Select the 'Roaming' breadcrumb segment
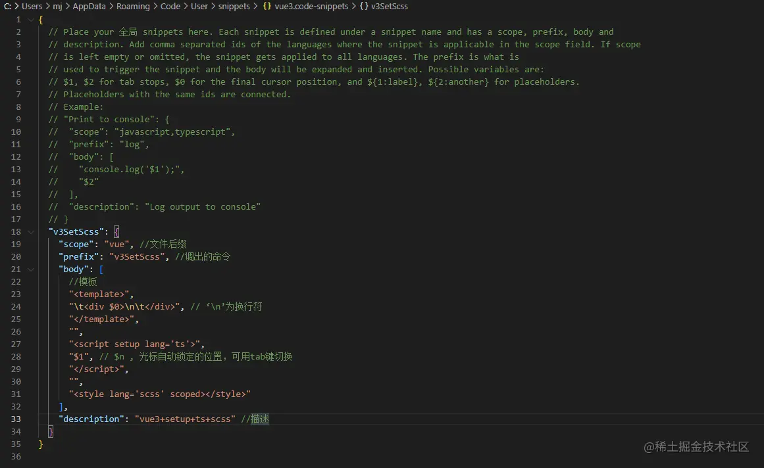This screenshot has width=764, height=468. point(133,7)
